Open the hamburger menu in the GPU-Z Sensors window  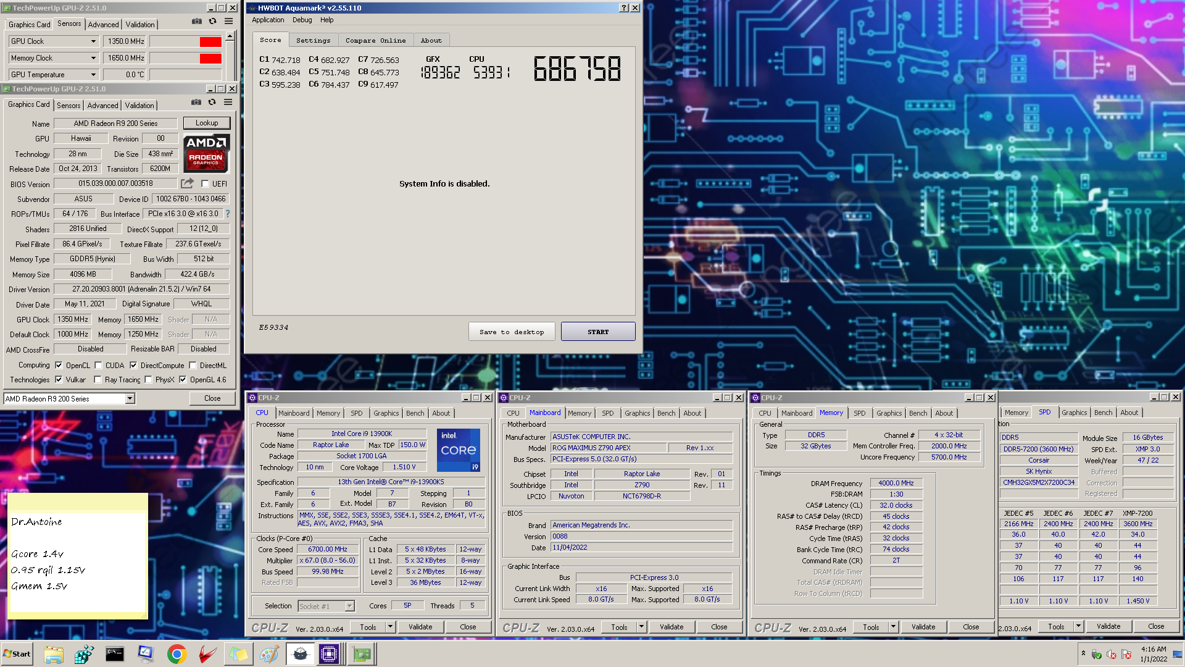(x=228, y=22)
